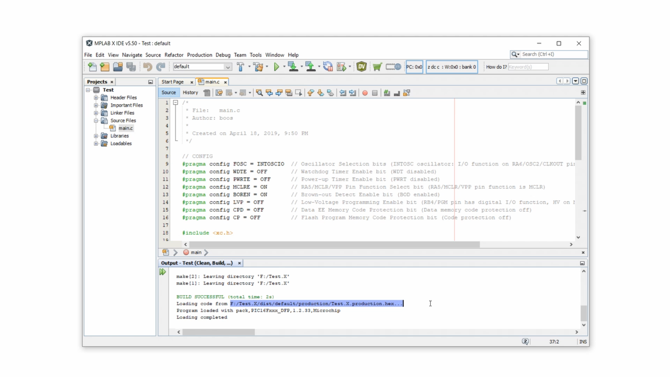Click the editor horizontal scrollbar

[x=334, y=244]
